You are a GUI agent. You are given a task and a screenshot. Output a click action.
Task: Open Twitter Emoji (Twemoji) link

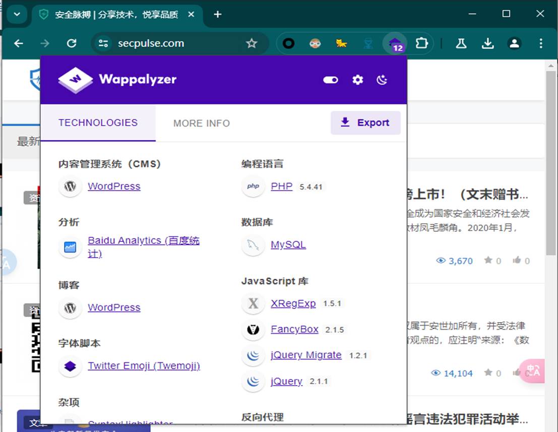tap(144, 365)
